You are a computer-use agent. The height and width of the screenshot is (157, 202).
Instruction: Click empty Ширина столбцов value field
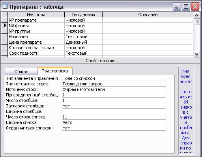pyautogui.click(x=114, y=111)
